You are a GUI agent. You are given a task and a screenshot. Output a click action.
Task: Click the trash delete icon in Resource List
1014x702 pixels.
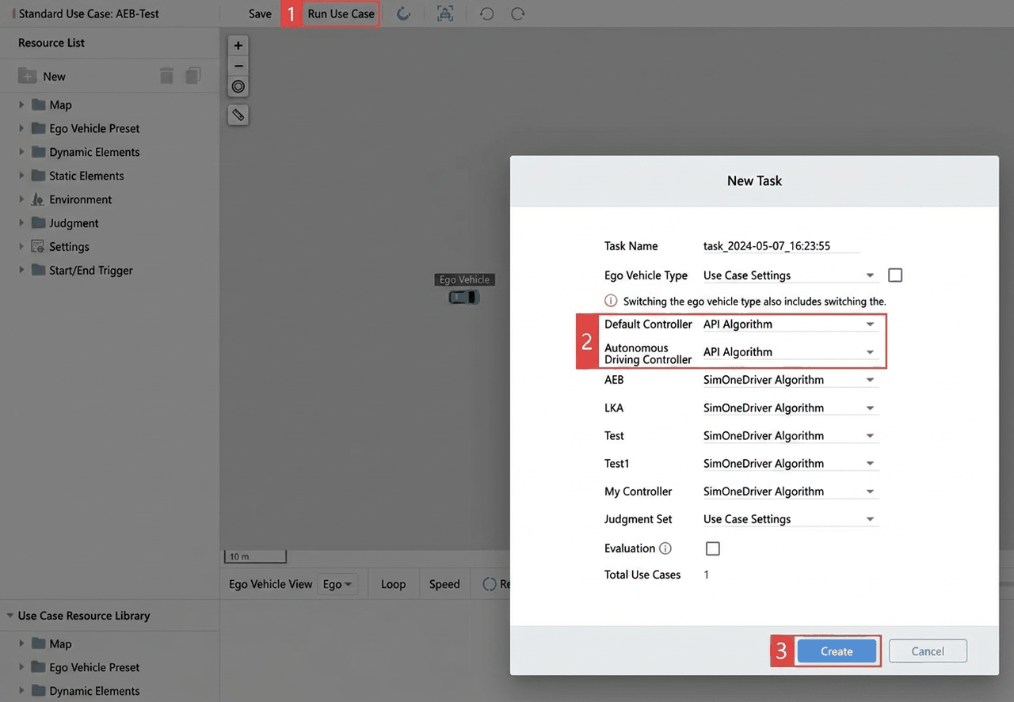tap(166, 75)
